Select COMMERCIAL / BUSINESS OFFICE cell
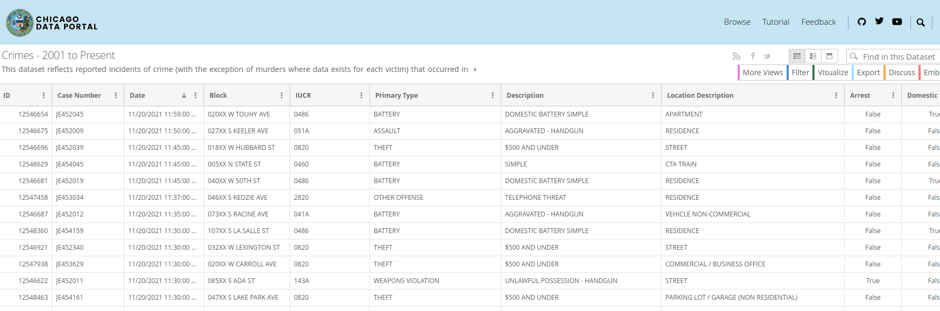 [753, 264]
